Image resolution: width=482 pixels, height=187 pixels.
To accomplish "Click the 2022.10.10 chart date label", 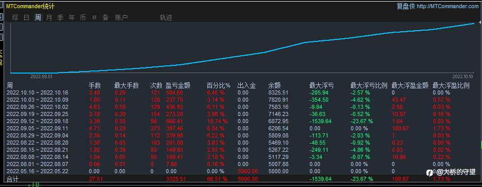I will (x=462, y=76).
